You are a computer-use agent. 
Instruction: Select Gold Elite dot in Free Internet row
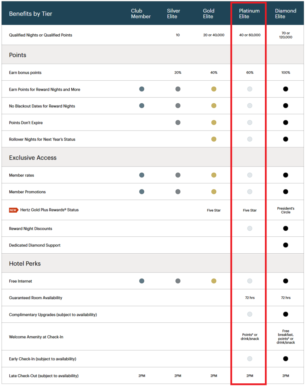pyautogui.click(x=214, y=281)
